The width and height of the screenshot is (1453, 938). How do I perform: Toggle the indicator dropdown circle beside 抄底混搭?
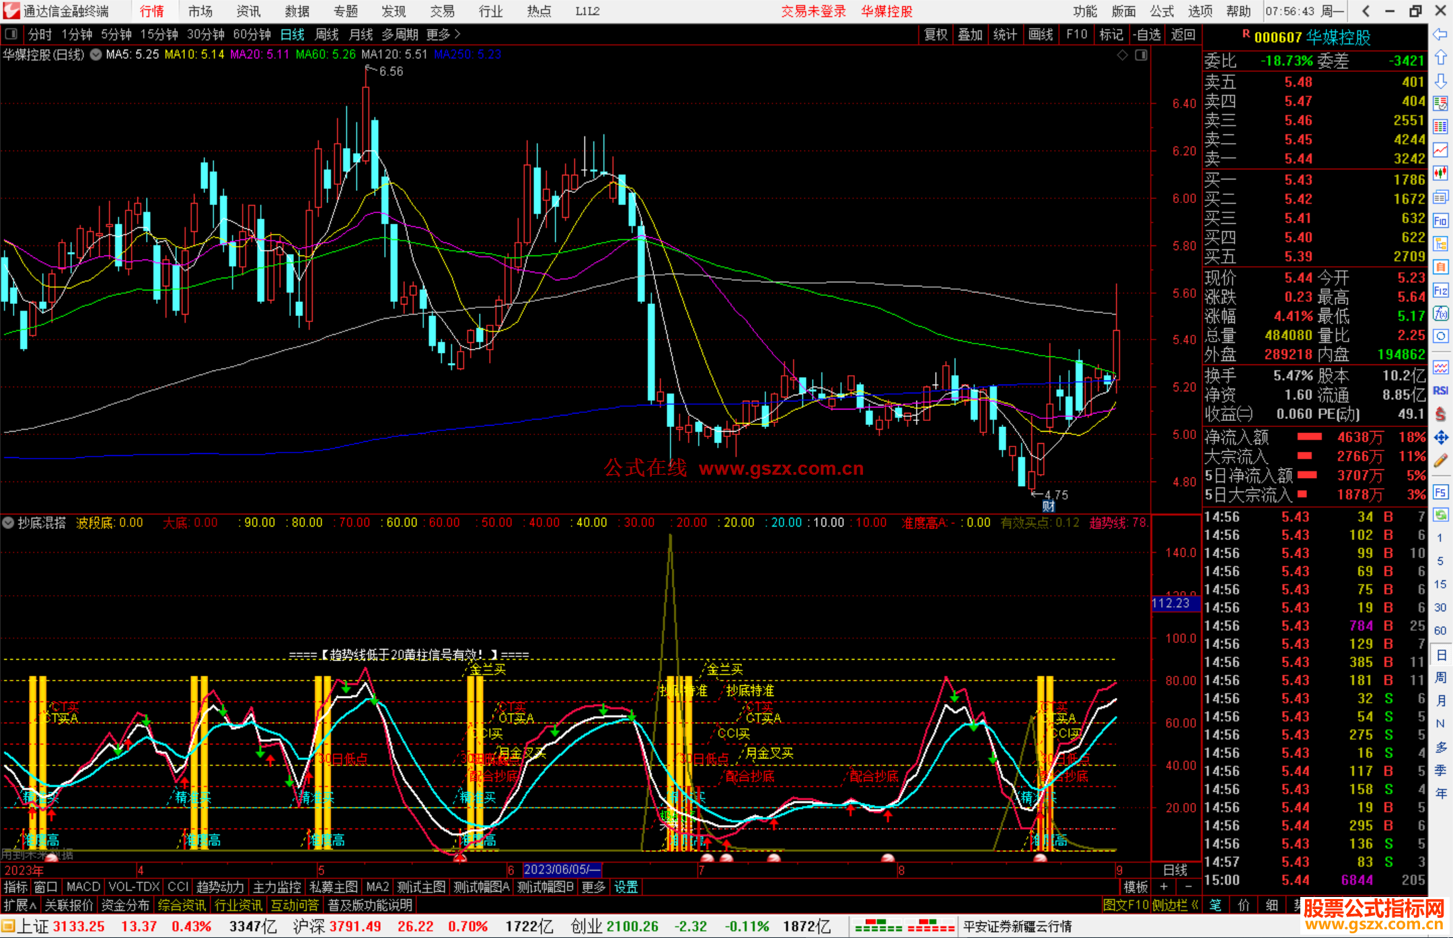[x=8, y=522]
